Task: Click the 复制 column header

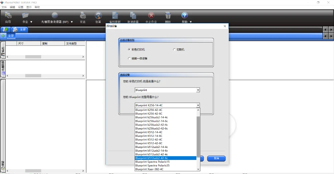Action: coord(52,43)
